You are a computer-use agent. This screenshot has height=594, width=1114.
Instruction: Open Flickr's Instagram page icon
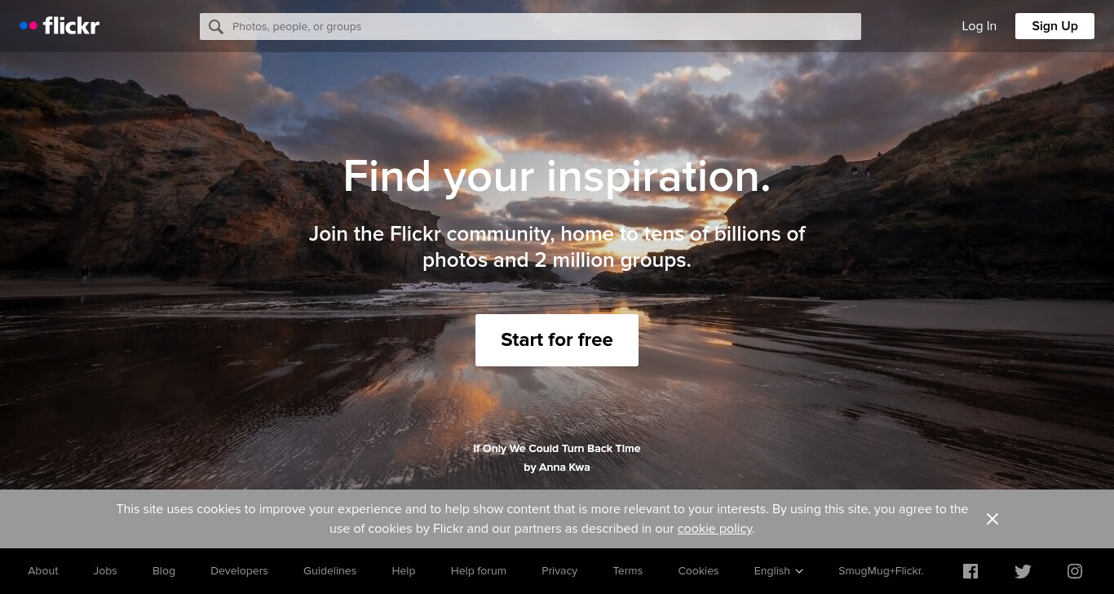click(1075, 571)
